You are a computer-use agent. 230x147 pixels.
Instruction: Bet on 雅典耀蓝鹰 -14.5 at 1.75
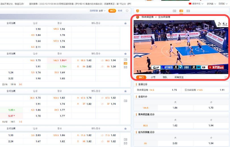click(157, 90)
